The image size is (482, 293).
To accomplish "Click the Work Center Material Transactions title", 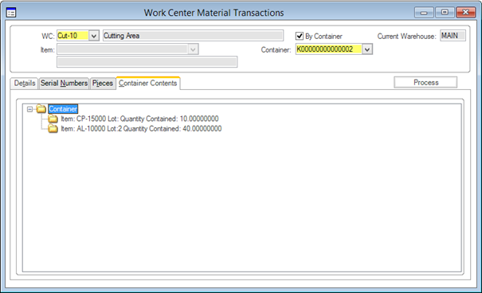I will coord(214,13).
